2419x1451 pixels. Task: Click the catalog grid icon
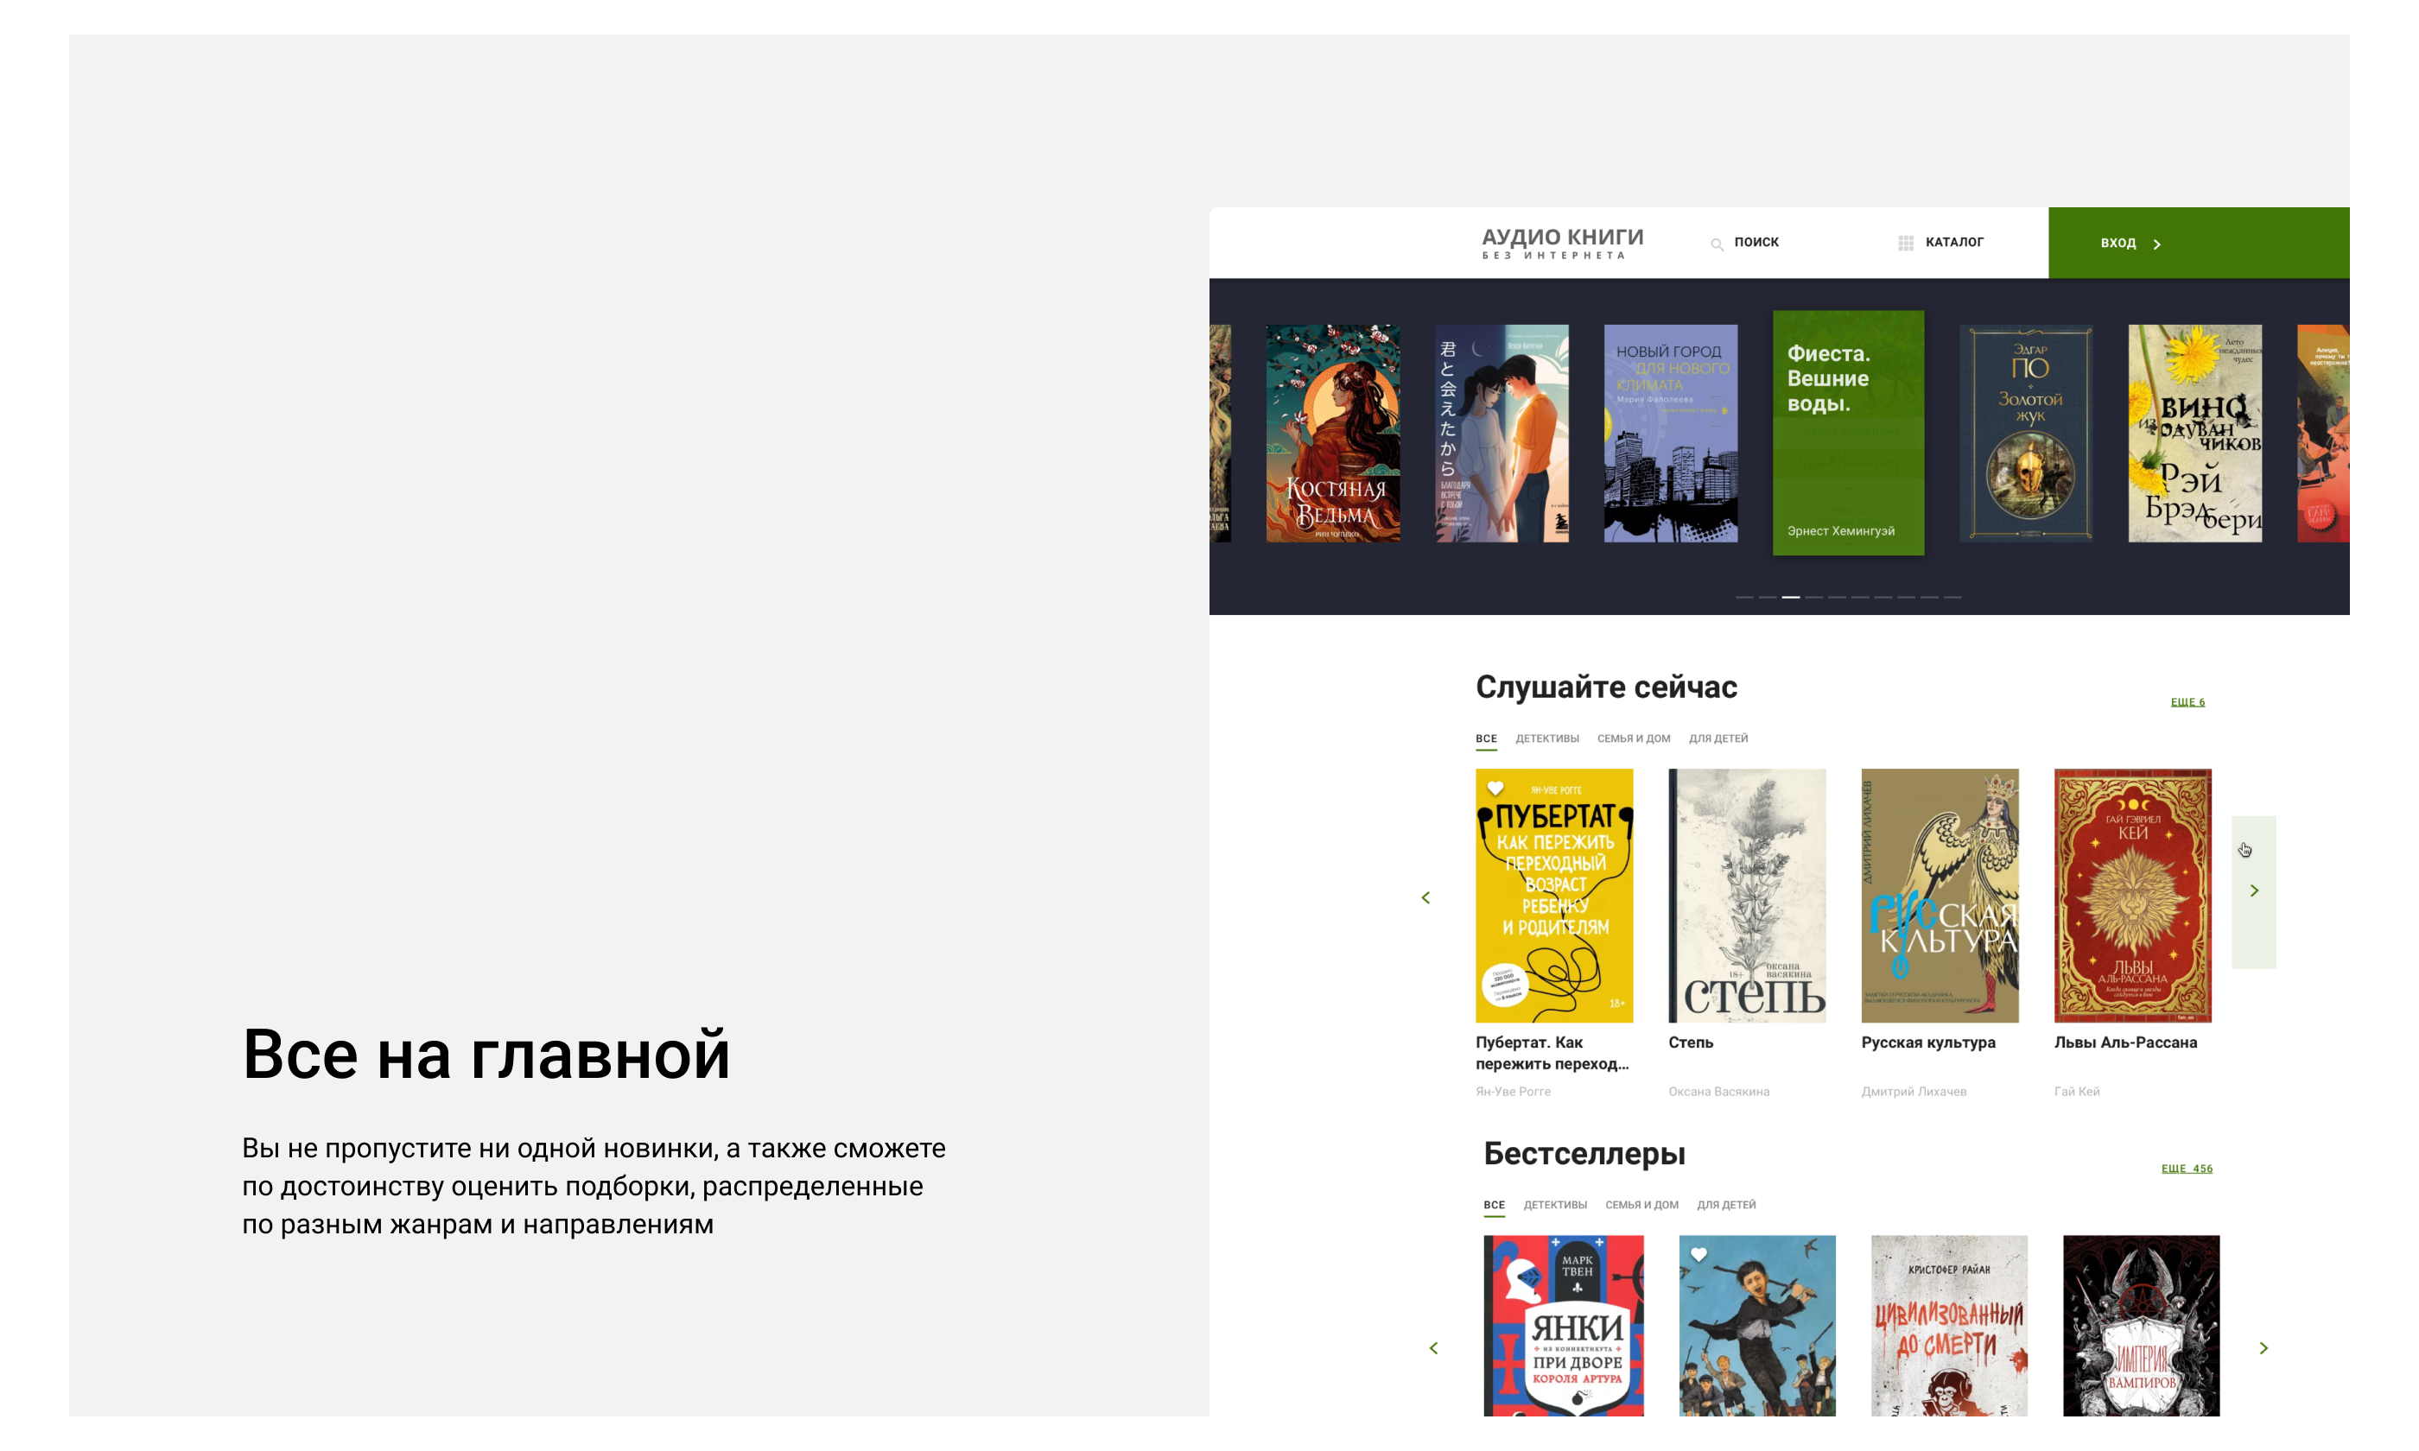pos(1906,243)
